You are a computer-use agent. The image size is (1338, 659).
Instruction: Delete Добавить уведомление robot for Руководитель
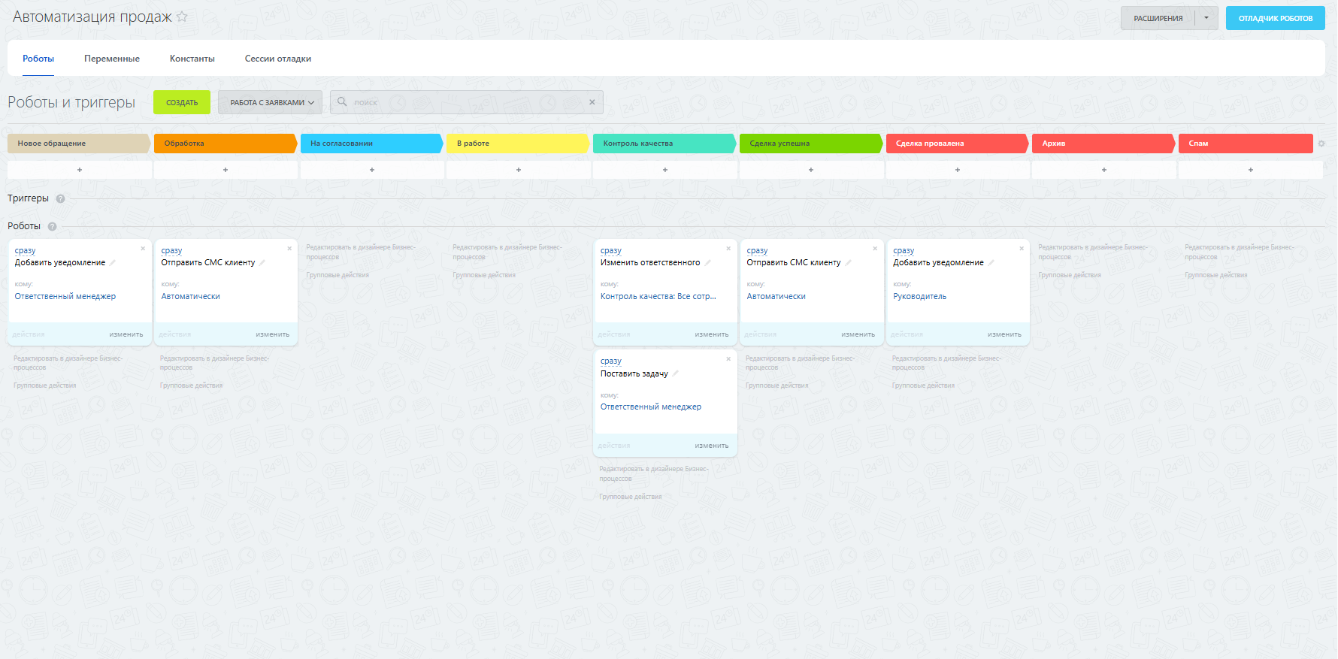[1021, 249]
